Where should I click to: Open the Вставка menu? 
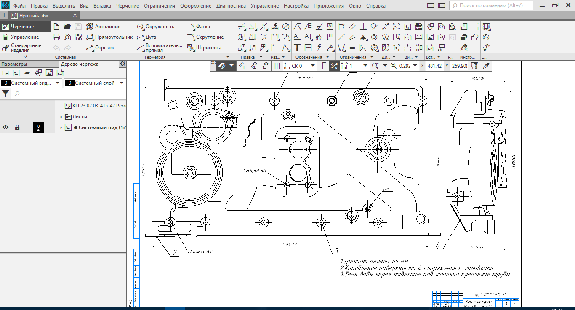coord(102,6)
